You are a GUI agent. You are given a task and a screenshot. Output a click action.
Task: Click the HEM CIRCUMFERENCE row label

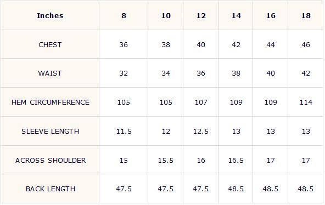[x=51, y=102]
